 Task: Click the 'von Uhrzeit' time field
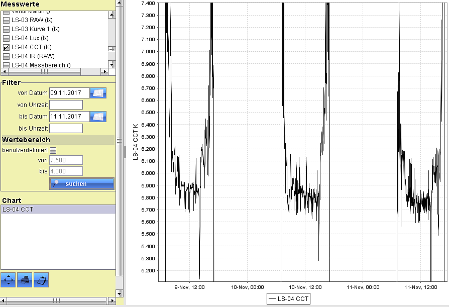tap(66, 105)
